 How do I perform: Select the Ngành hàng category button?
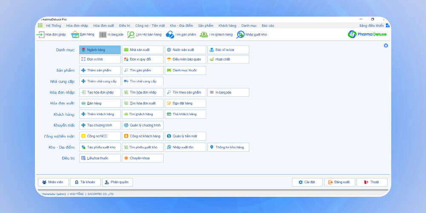(100, 50)
